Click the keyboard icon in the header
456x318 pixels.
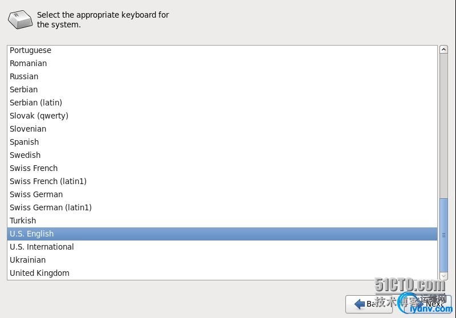point(20,19)
